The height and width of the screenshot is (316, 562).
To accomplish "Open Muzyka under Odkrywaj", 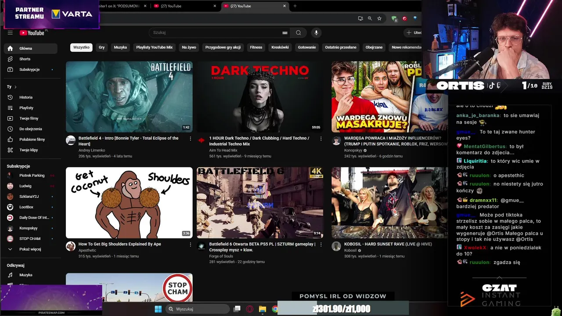I will tap(31, 275).
